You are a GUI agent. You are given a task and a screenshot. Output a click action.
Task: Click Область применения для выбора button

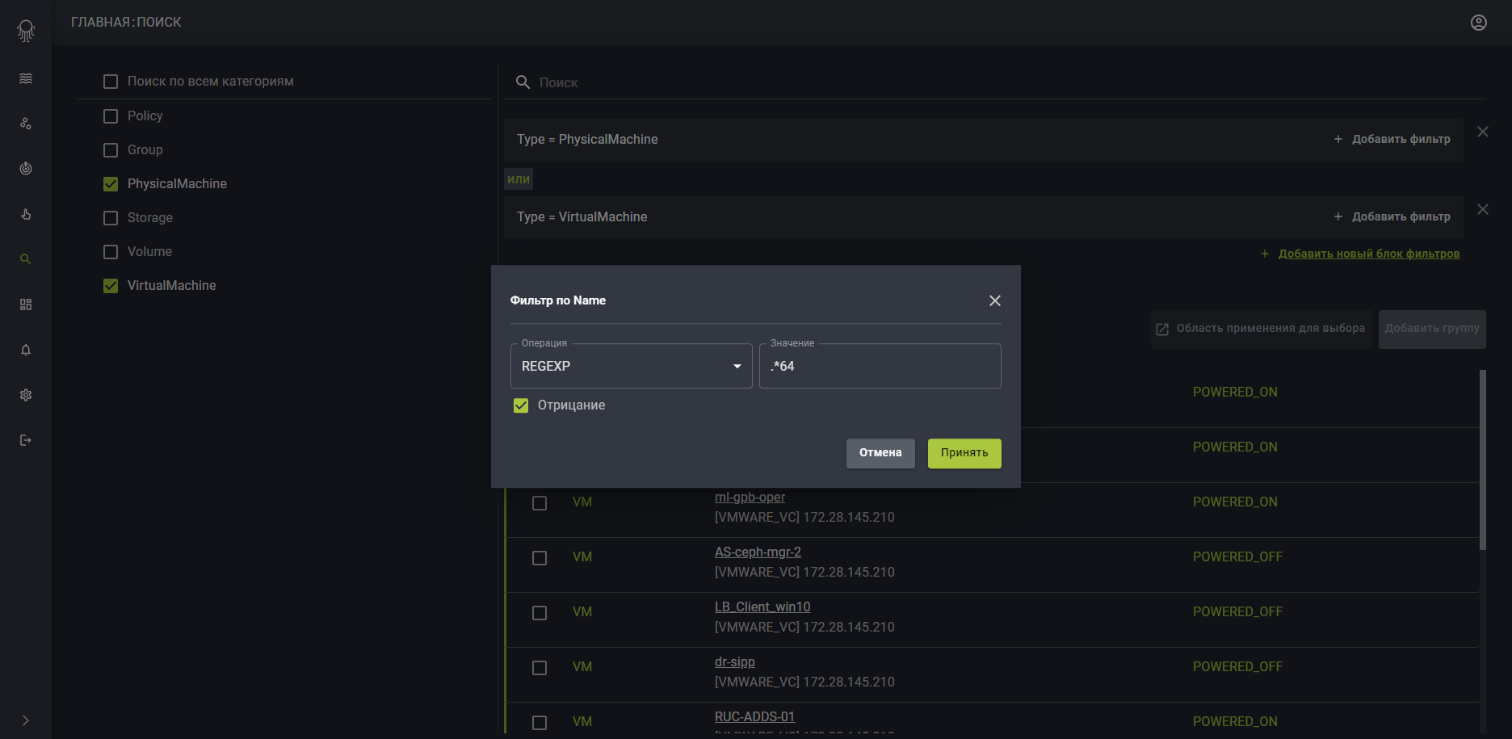[1261, 329]
